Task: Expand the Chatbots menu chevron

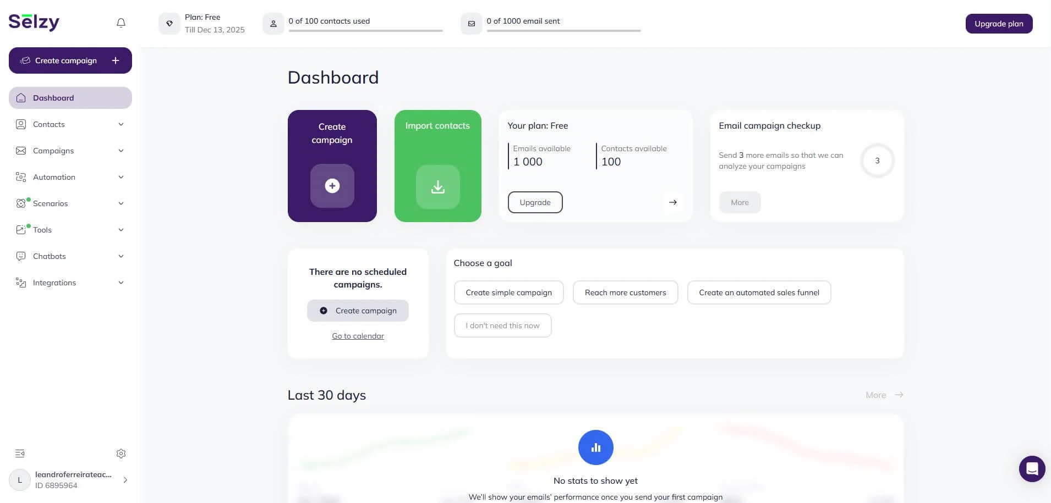Action: coord(121,256)
